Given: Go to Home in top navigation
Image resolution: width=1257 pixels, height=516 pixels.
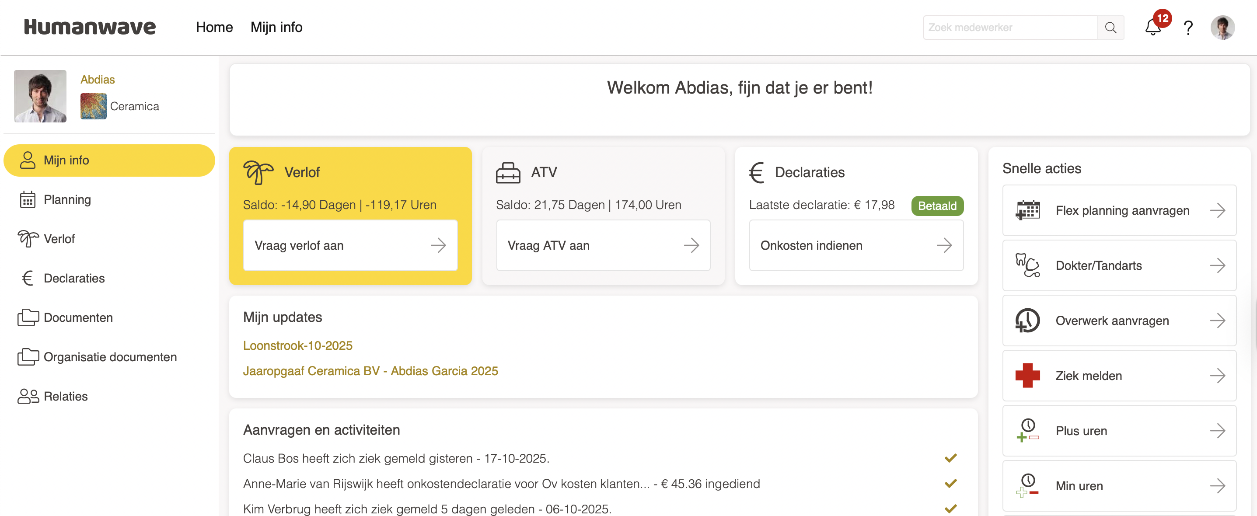Looking at the screenshot, I should tap(214, 27).
